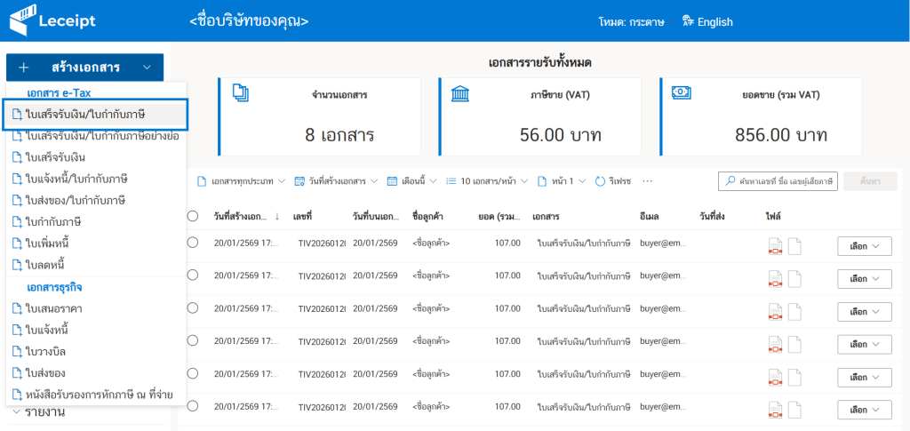Click the Leceipt logo icon
The image size is (910, 431).
[x=21, y=20]
